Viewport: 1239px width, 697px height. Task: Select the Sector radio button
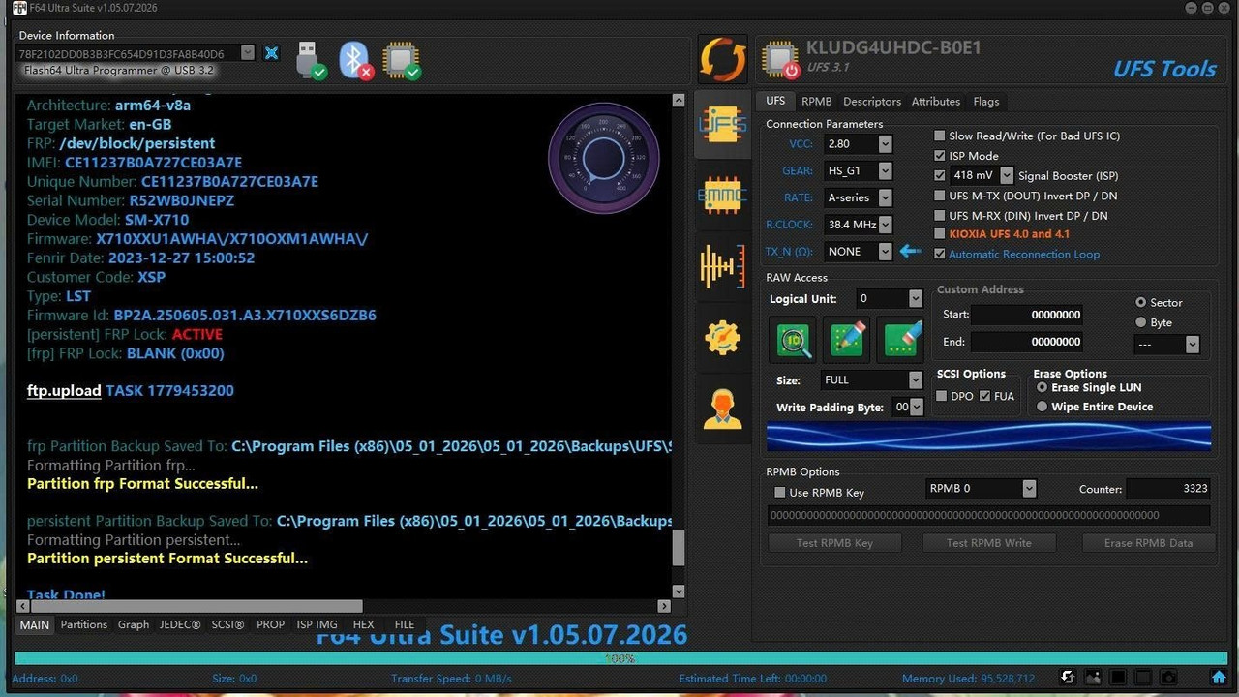click(x=1141, y=303)
